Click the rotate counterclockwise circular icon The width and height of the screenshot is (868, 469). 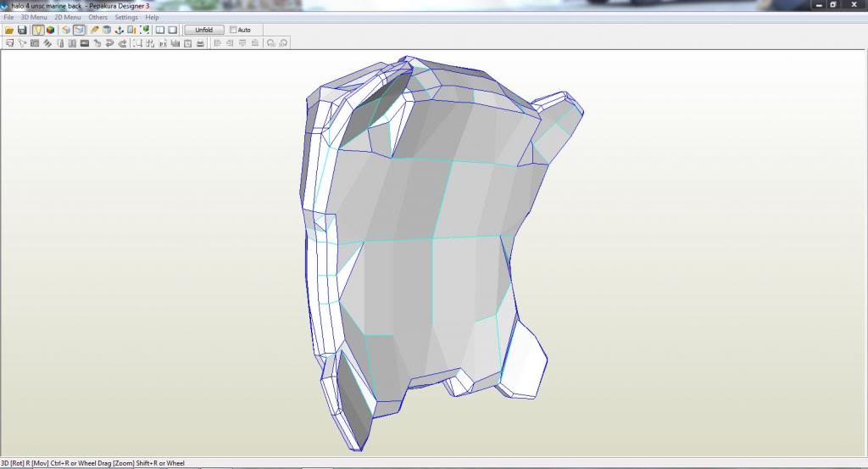tap(270, 43)
